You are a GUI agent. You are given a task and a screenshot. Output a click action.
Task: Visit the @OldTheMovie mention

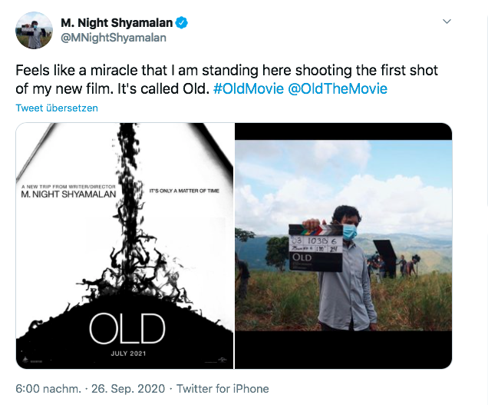point(338,89)
